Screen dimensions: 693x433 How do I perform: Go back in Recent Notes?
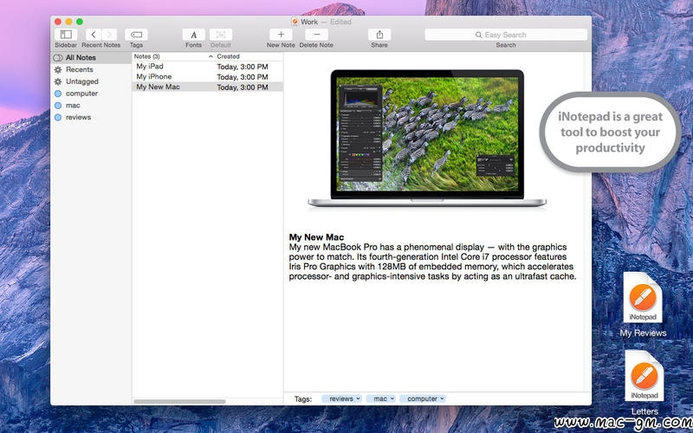pyautogui.click(x=94, y=35)
